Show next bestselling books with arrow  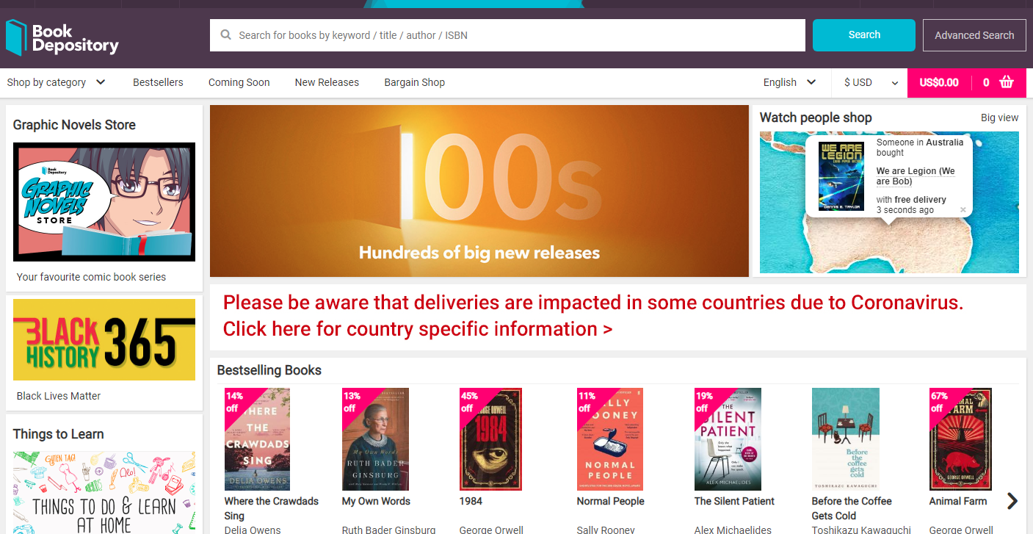[x=1012, y=501]
